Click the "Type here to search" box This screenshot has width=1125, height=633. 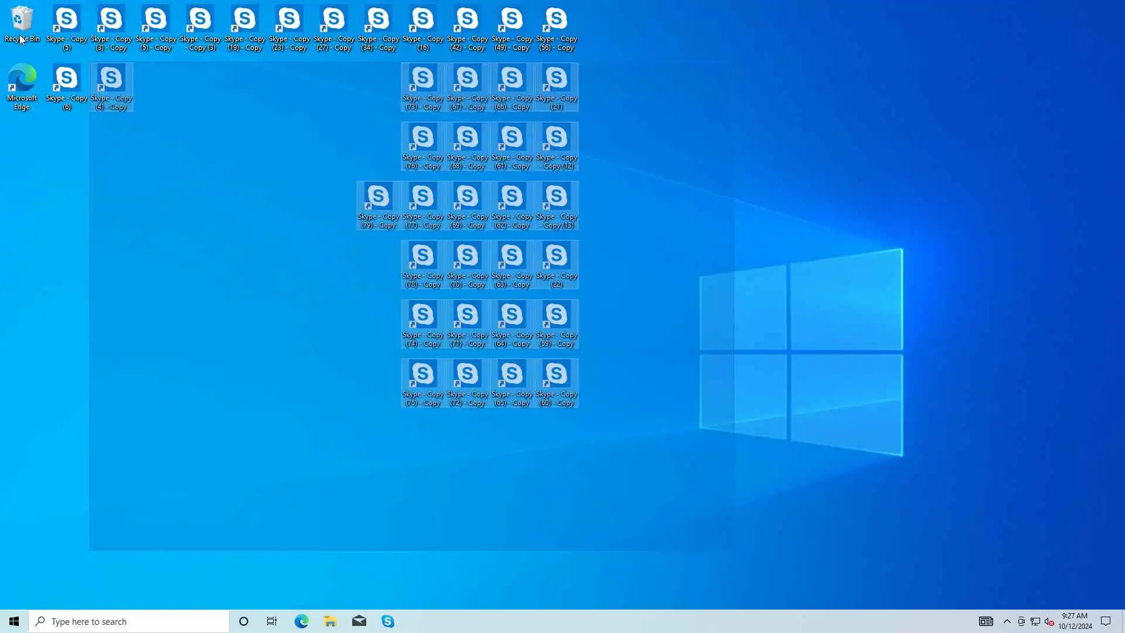[129, 621]
